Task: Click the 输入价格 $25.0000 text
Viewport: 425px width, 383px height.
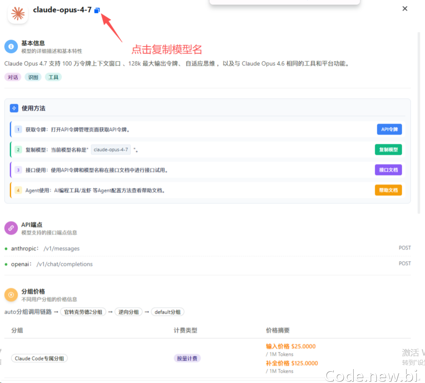Action: tap(291, 346)
